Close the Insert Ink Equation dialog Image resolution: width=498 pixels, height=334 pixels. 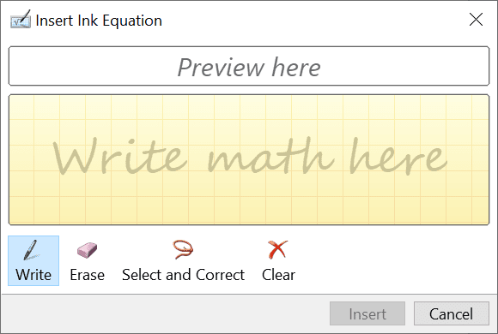click(x=476, y=20)
